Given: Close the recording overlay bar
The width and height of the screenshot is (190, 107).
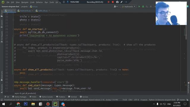Looking at the screenshot, I should click(126, 2).
